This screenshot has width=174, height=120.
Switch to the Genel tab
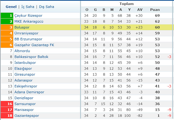point(11,7)
